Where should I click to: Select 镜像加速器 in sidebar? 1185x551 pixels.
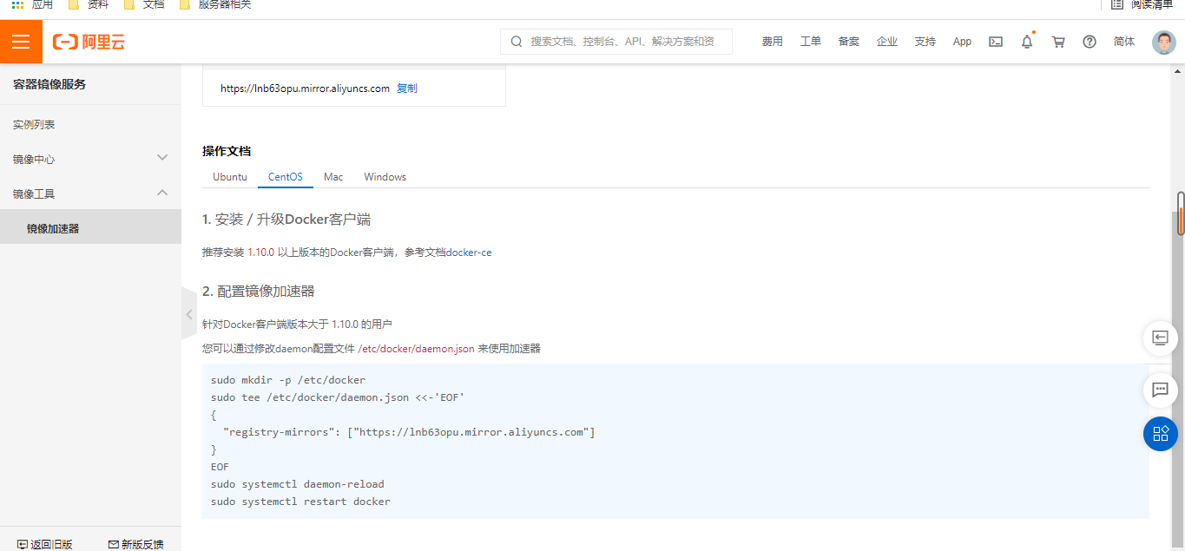pos(90,228)
